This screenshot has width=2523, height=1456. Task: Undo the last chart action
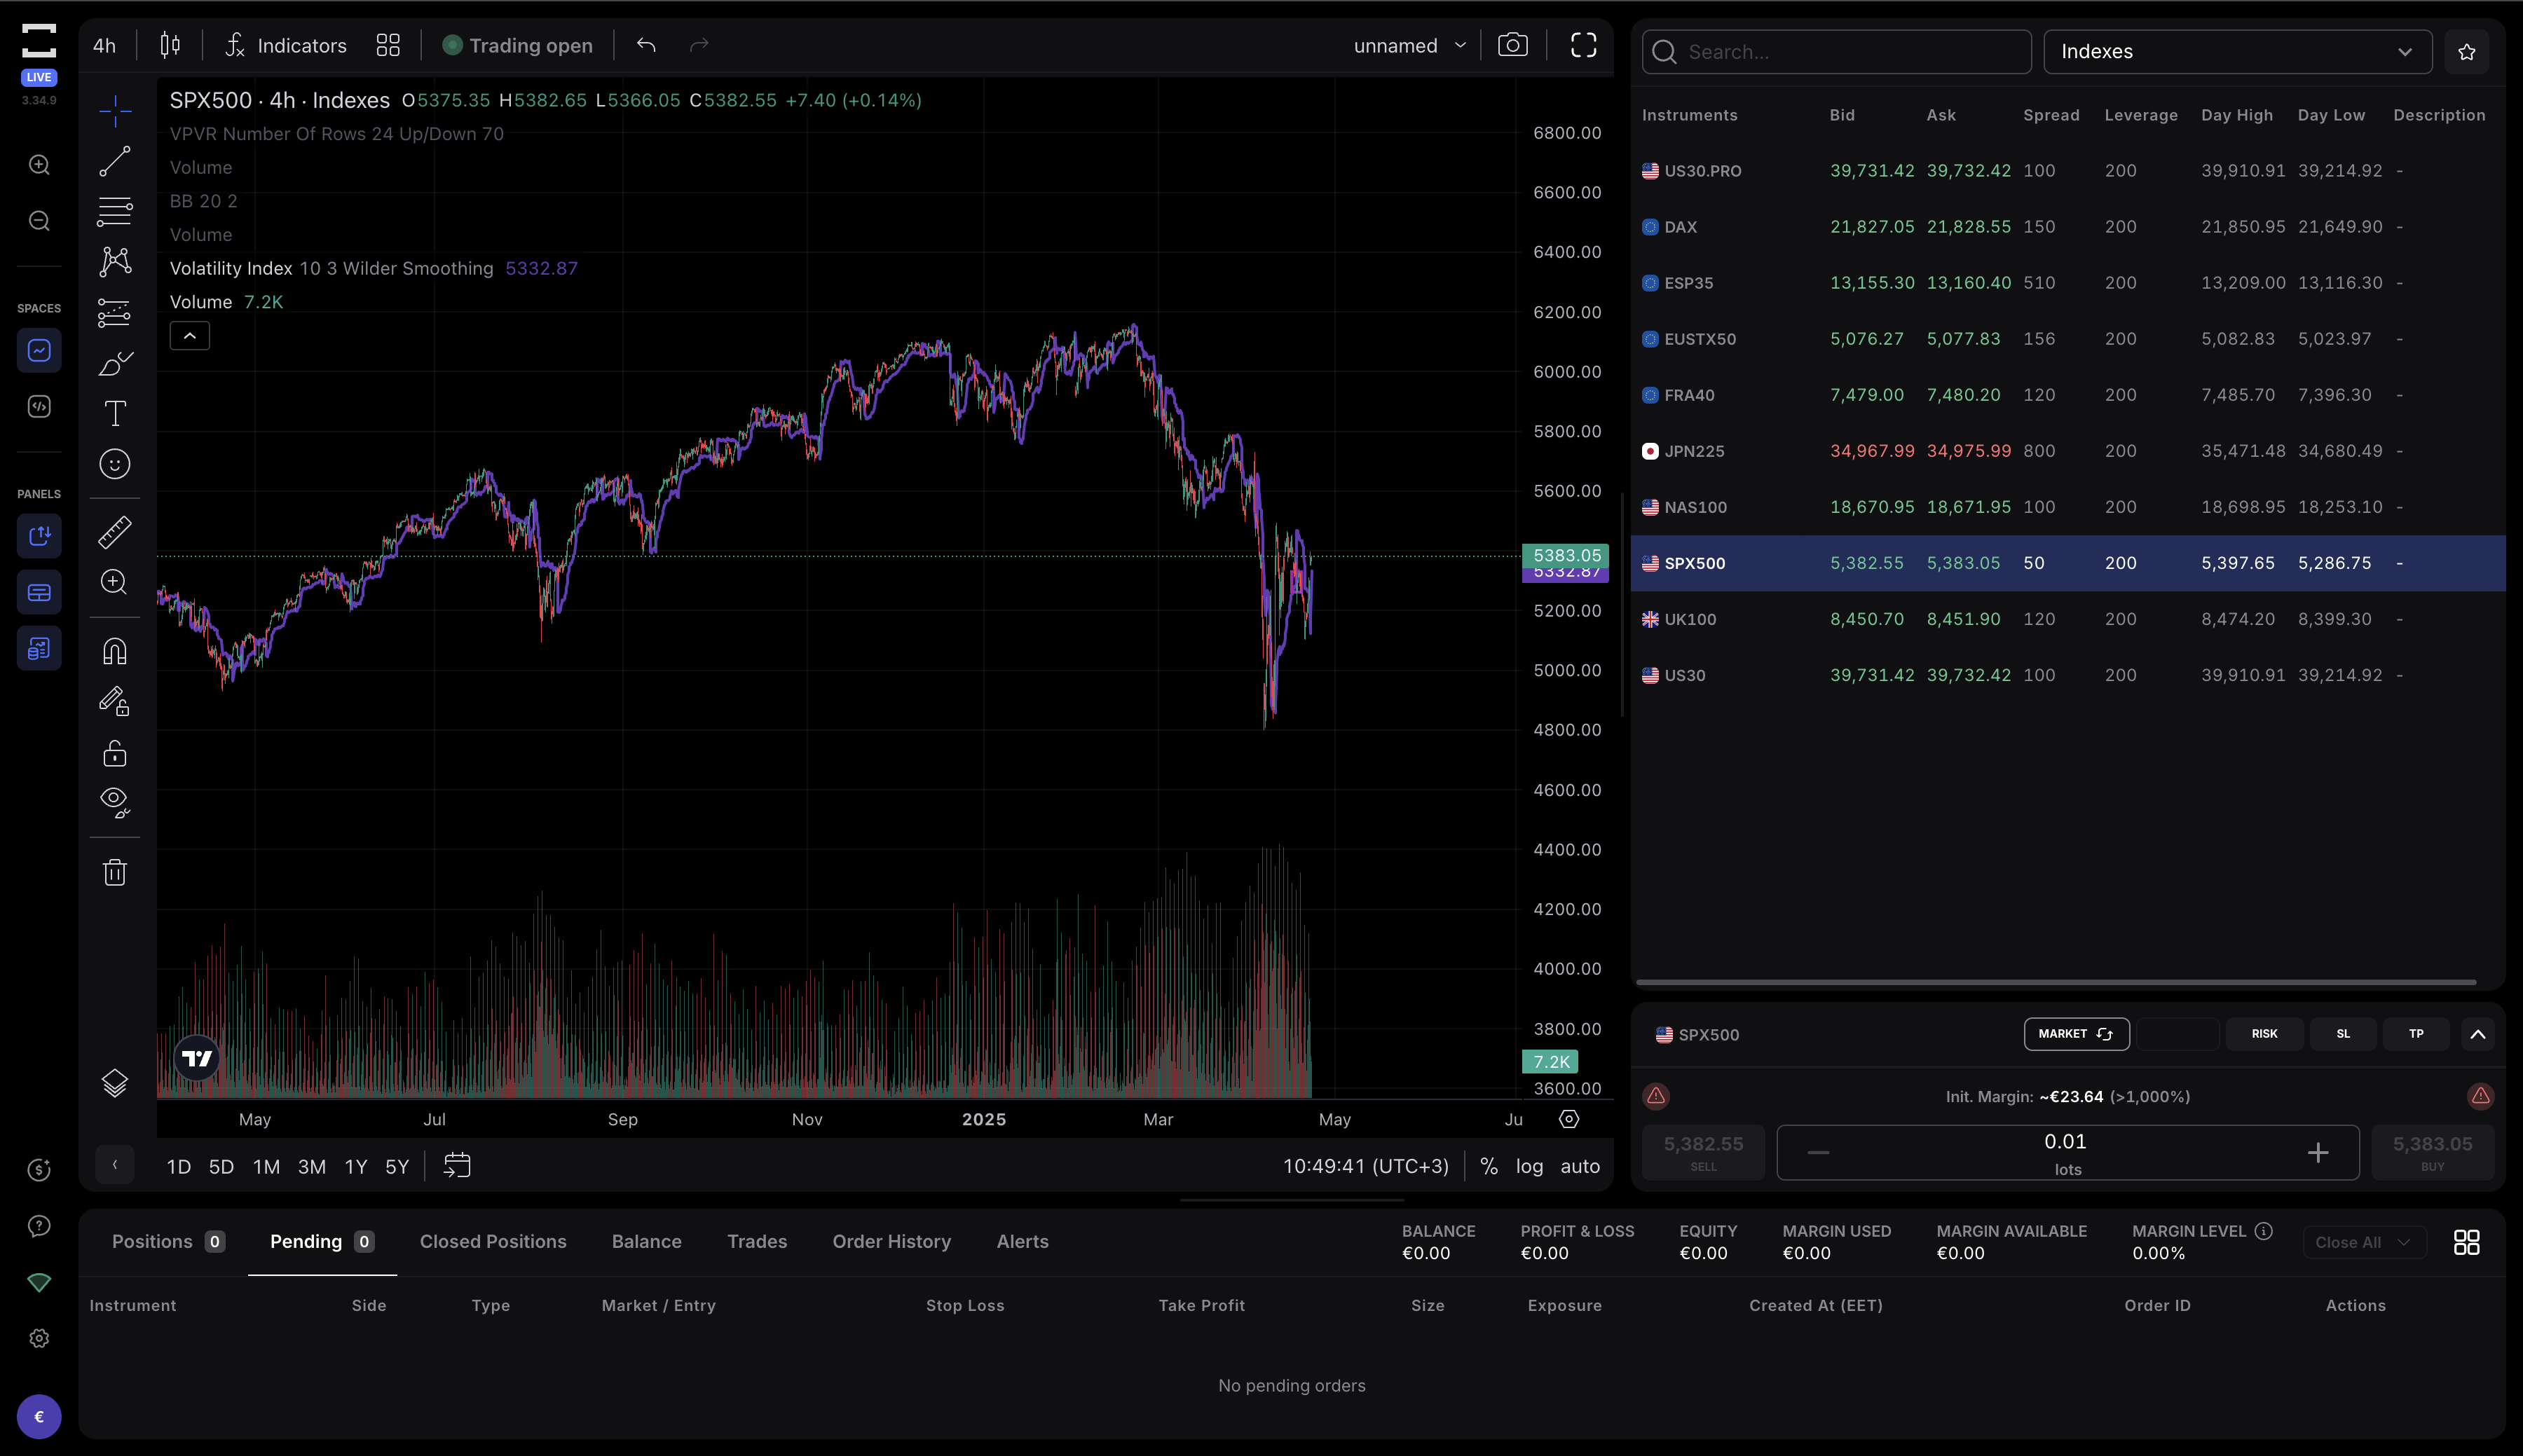(646, 45)
